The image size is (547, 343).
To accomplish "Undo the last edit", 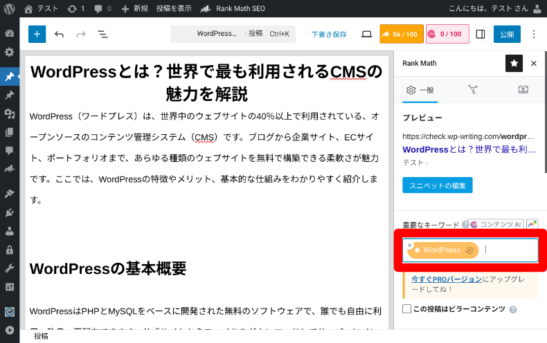I will tap(59, 34).
